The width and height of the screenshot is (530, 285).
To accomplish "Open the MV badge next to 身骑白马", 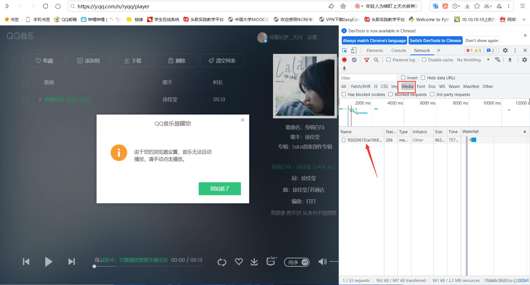I will click(x=72, y=100).
